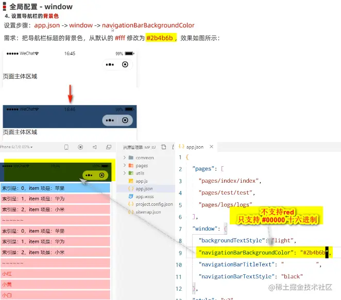The width and height of the screenshot is (341, 300).
Task: Click the braces icon beside app.json in tree
Action: tap(131, 188)
